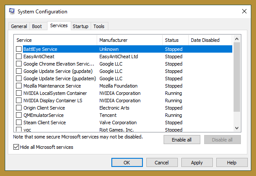Open the Tools tab
This screenshot has height=176, width=256.
coord(99,26)
